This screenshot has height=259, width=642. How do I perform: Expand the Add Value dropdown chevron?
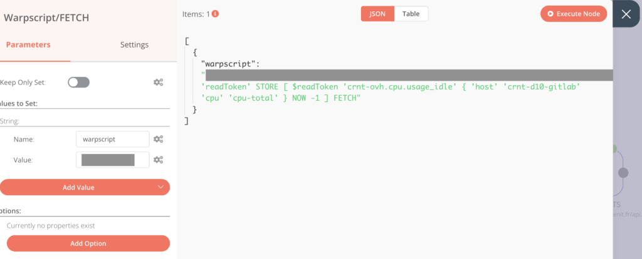161,186
